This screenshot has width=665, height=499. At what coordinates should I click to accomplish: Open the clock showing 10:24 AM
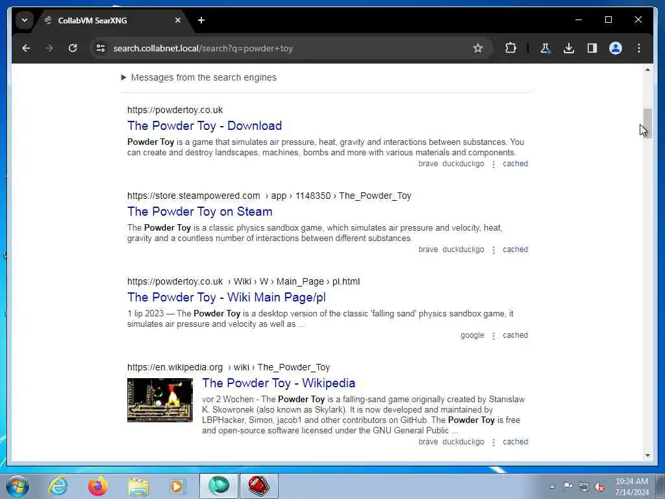(x=632, y=487)
